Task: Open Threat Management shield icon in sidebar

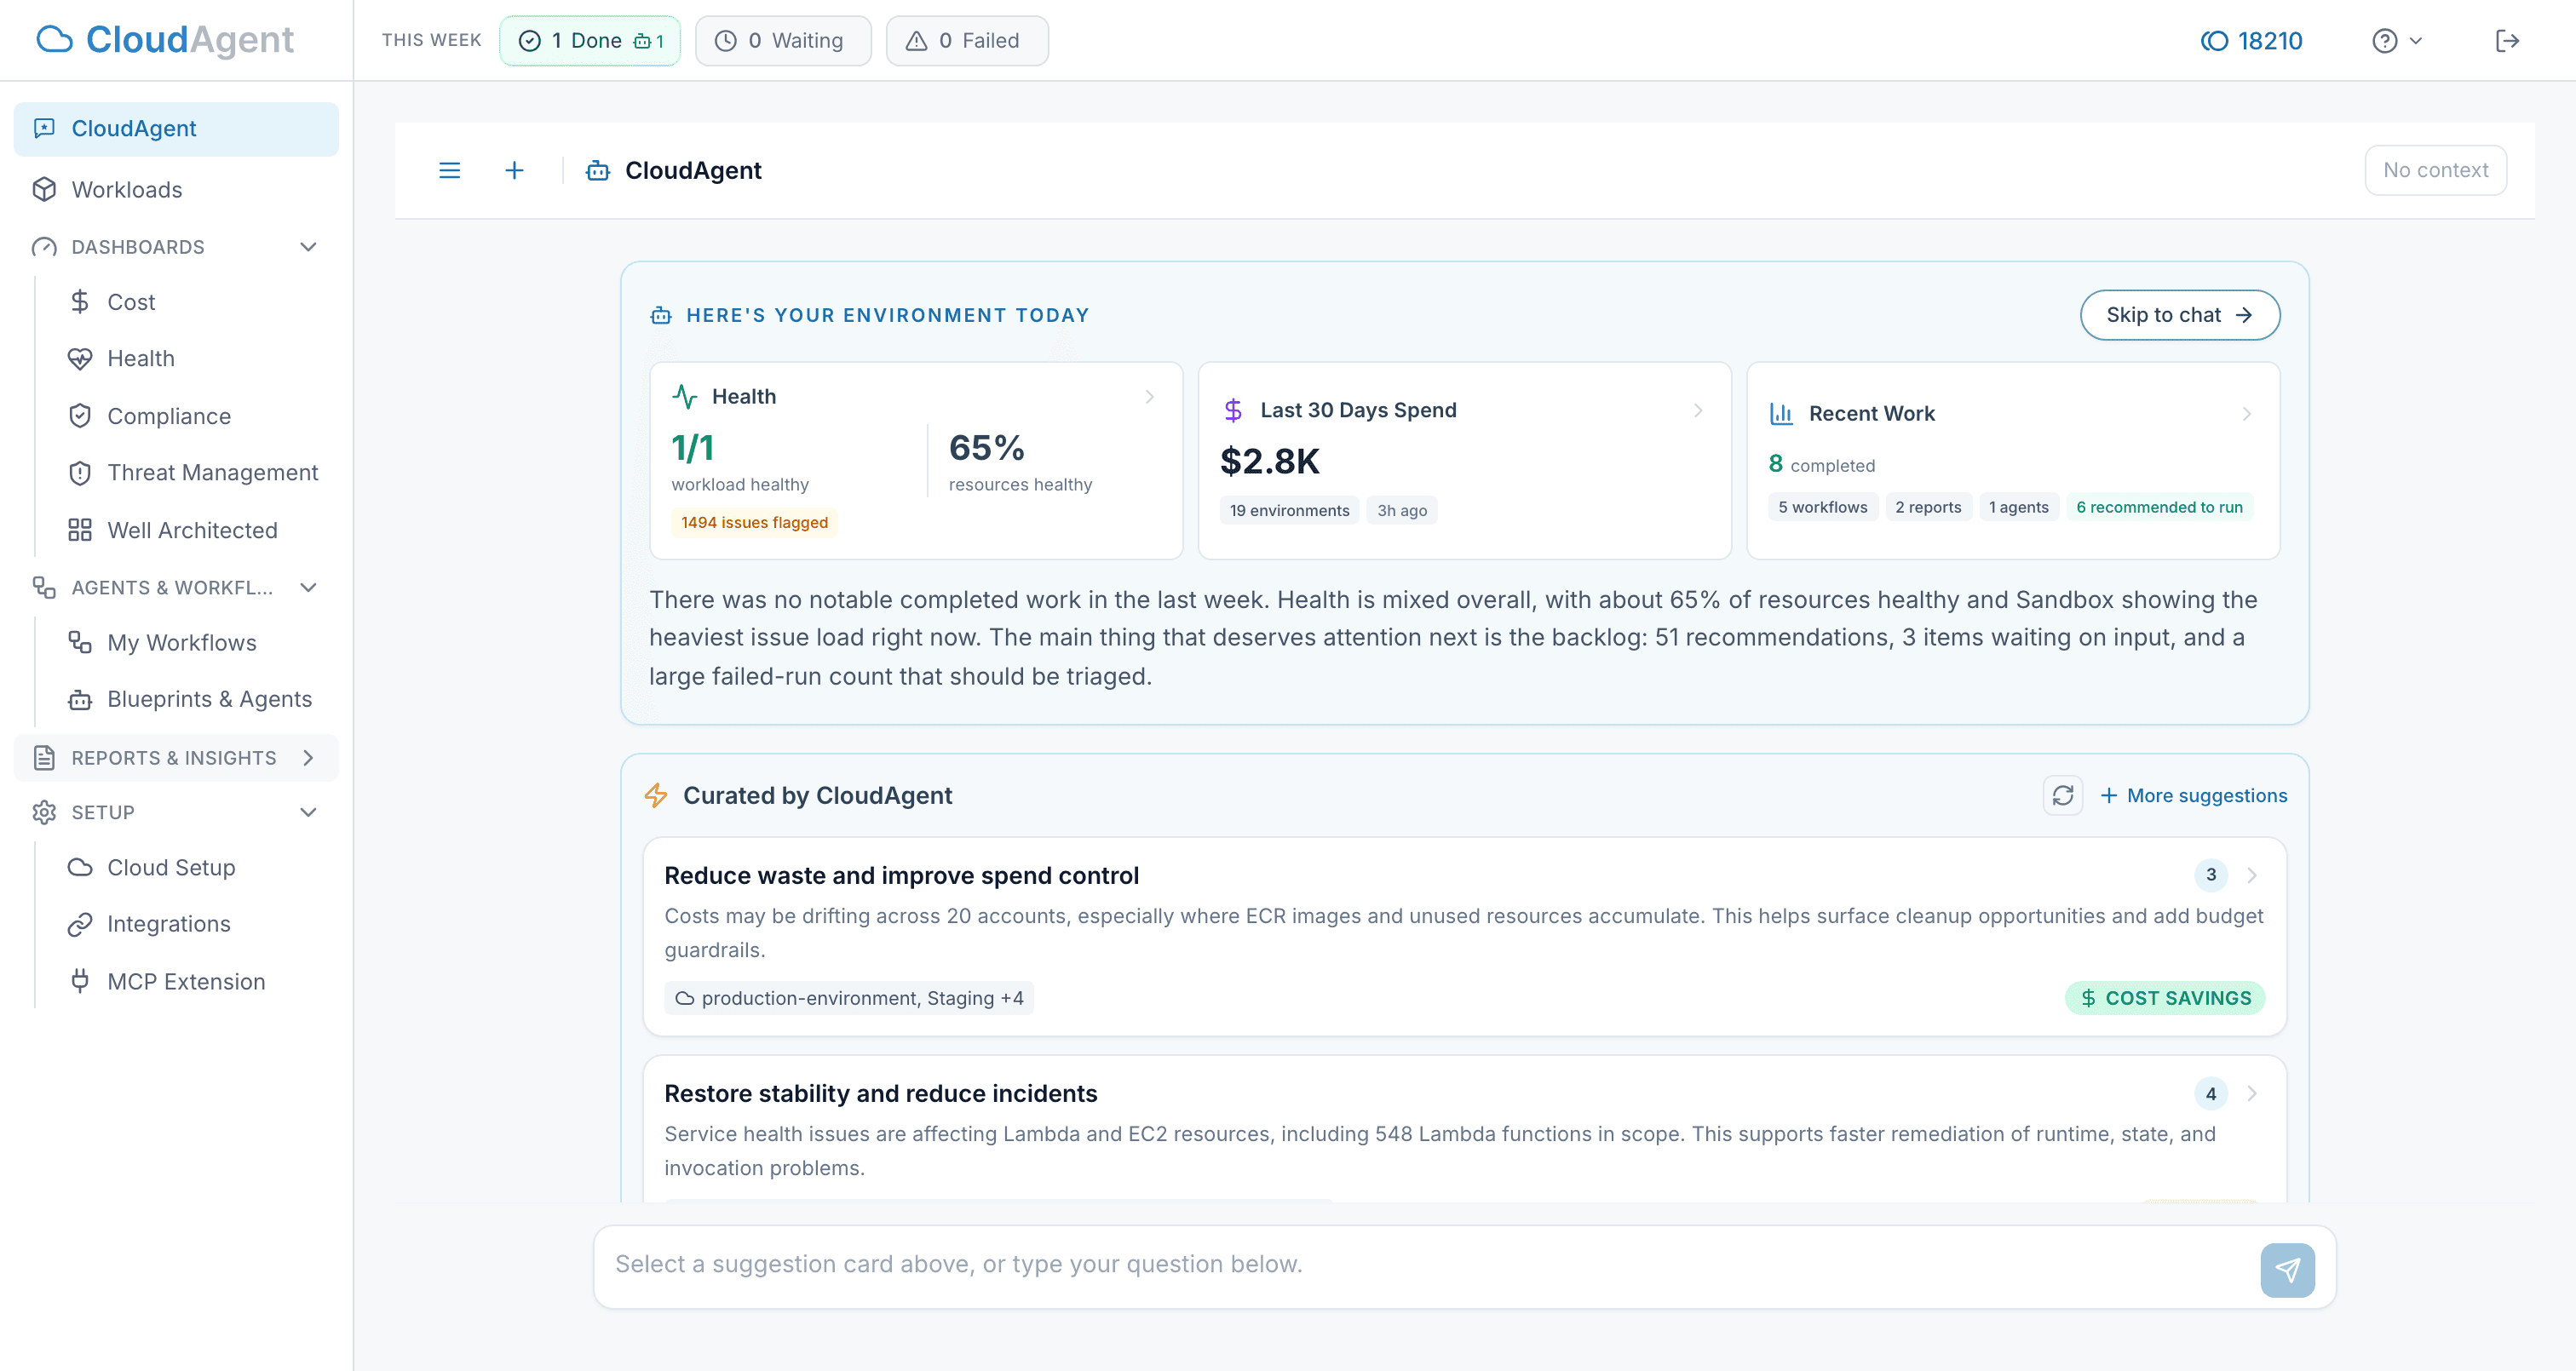Action: (80, 473)
